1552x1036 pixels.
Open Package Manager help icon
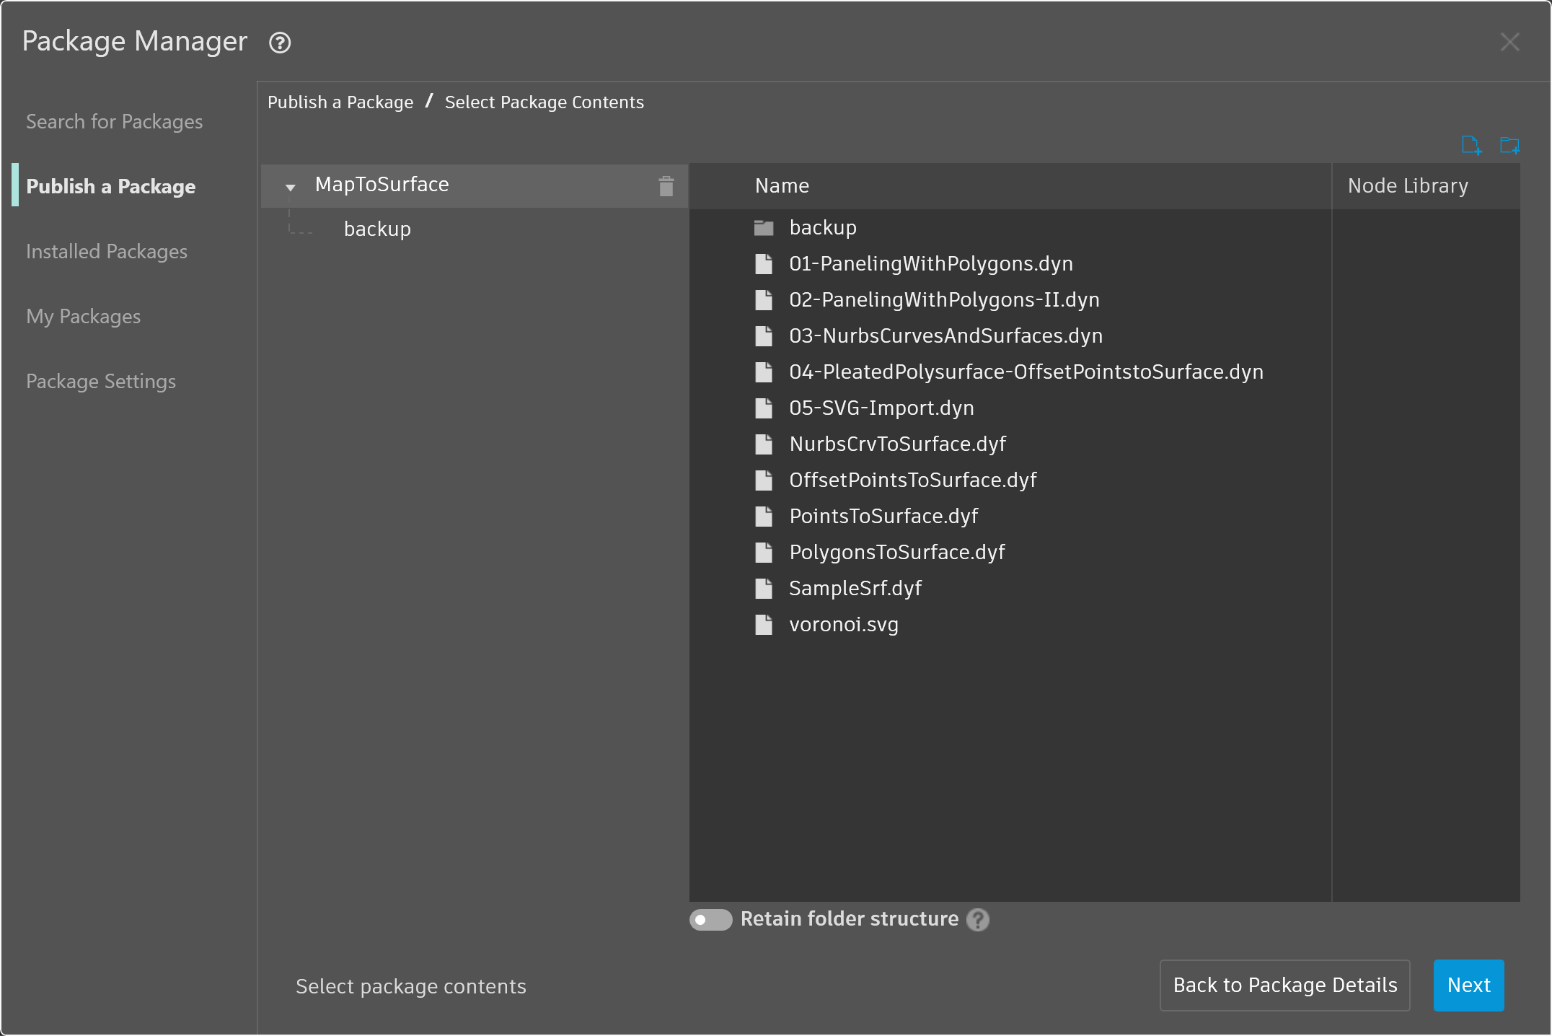(280, 43)
